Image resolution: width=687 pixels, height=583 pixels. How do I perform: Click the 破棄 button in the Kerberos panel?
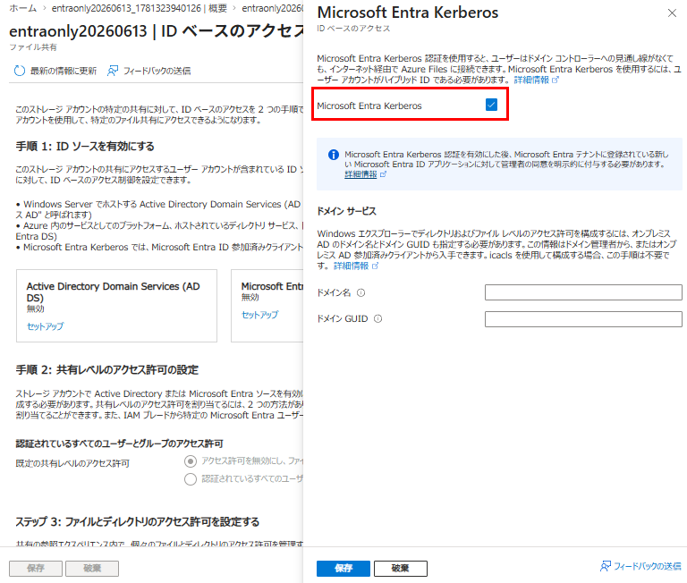(x=401, y=569)
